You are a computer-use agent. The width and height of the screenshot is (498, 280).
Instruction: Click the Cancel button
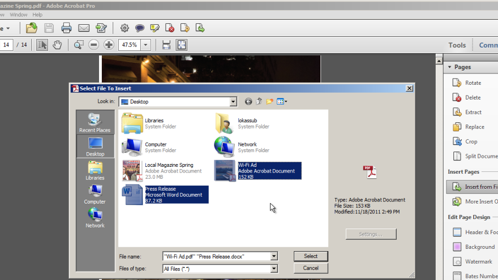click(311, 268)
